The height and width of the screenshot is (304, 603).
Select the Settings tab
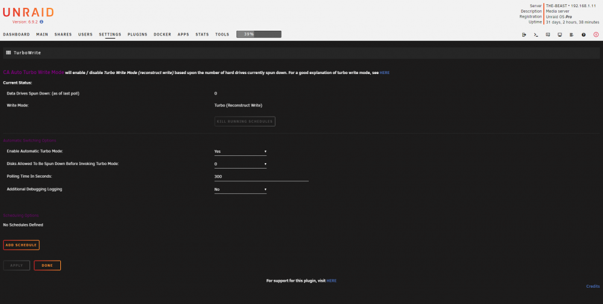(x=110, y=34)
